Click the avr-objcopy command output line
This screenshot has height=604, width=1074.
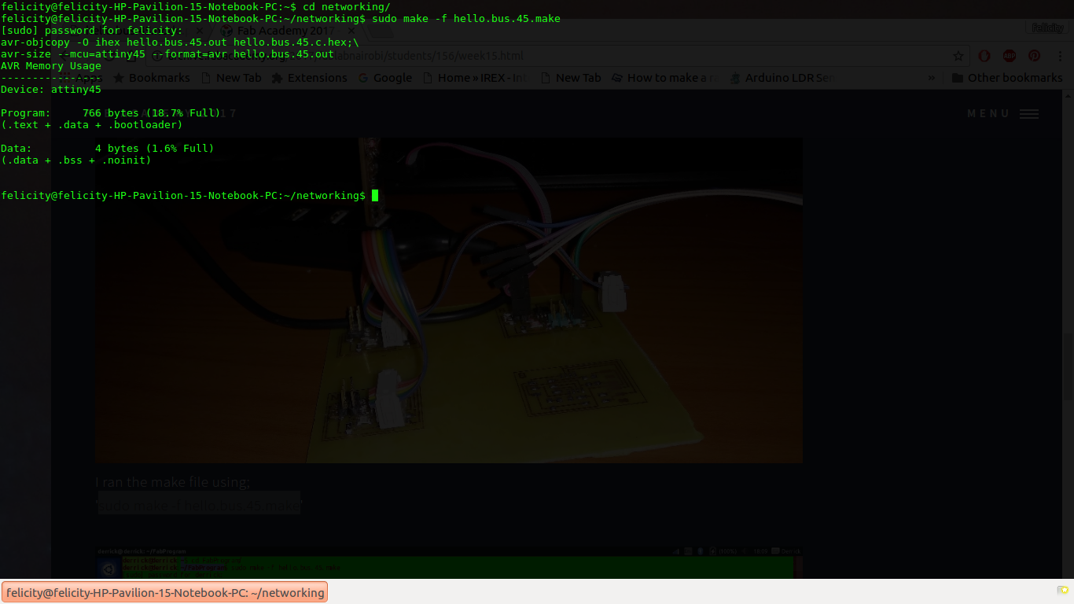180,42
